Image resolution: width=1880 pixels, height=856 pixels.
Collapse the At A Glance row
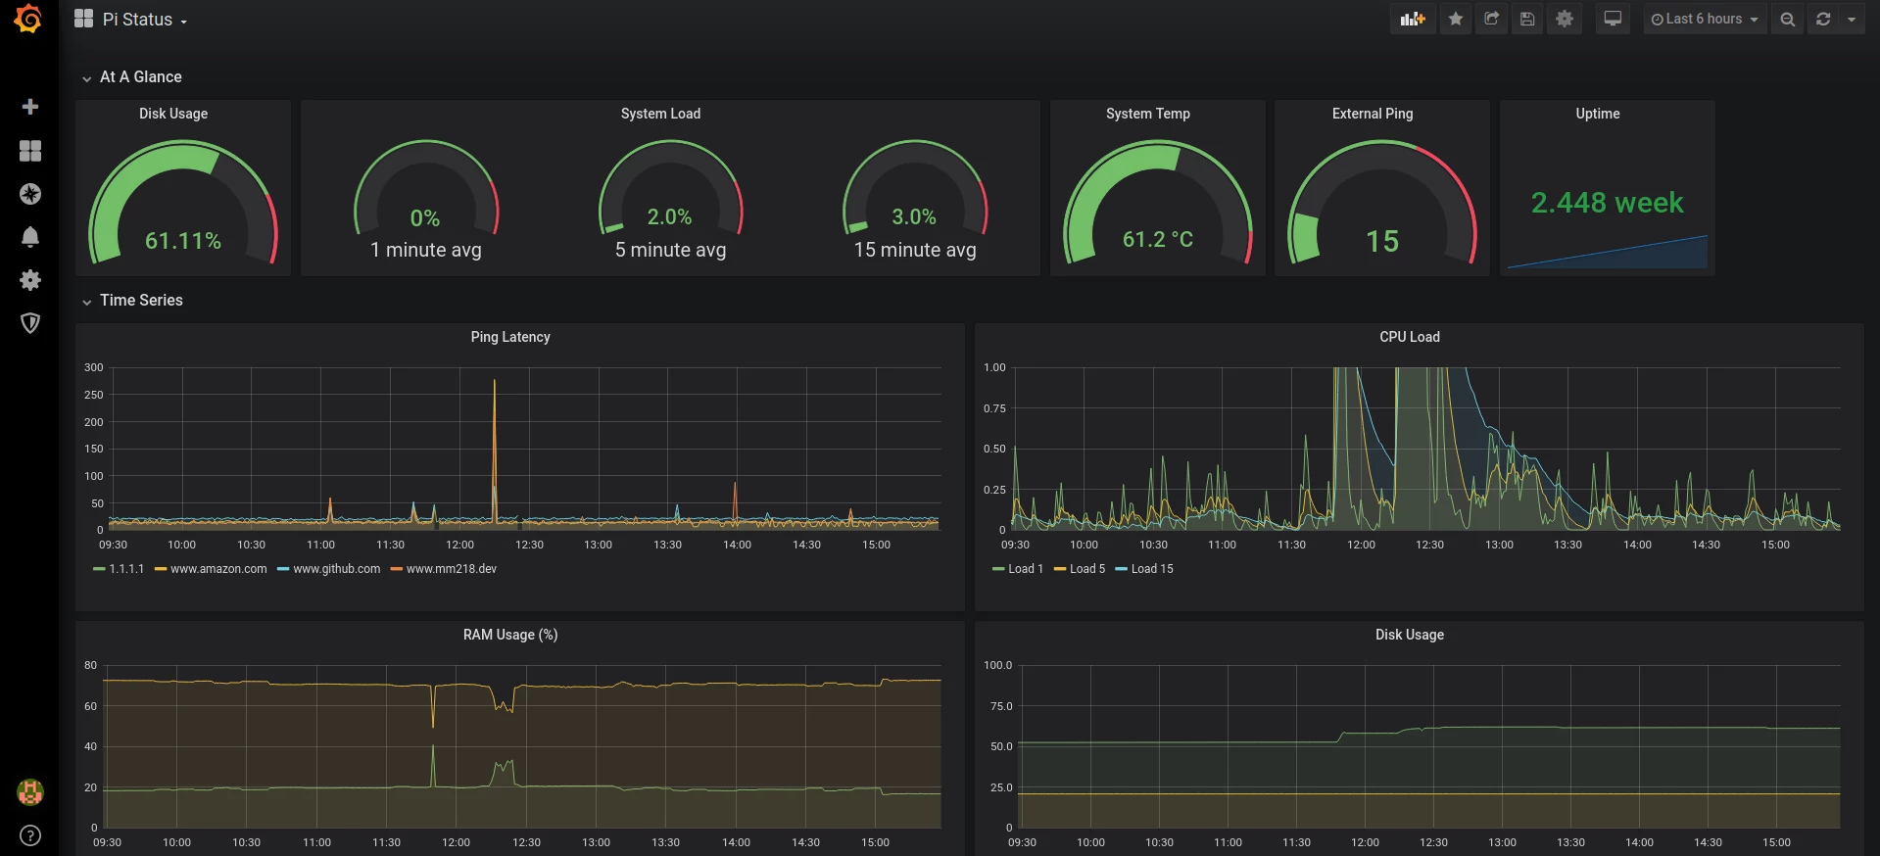coord(132,76)
